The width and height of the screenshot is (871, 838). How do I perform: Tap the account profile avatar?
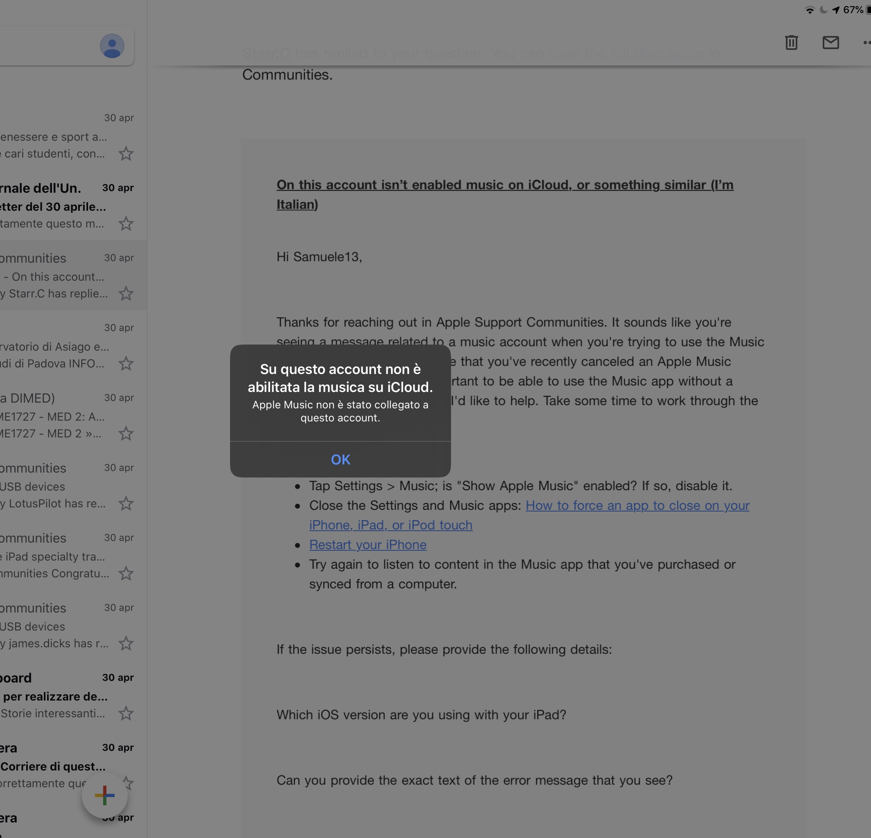coord(112,46)
